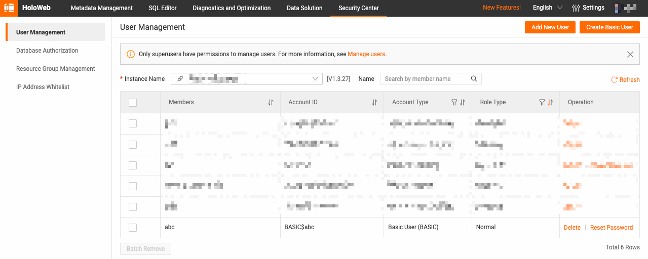Click the Refresh link text
This screenshot has height=259, width=648.
coord(630,80)
